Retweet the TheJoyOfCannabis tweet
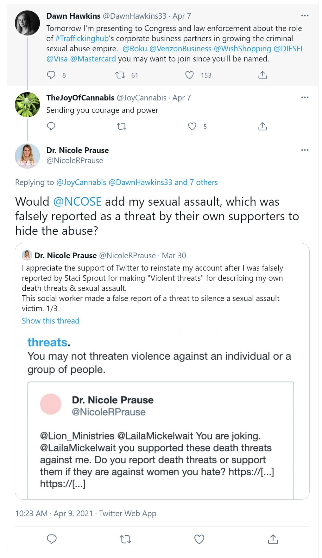Image resolution: width=322 pixels, height=558 pixels. coord(122,127)
